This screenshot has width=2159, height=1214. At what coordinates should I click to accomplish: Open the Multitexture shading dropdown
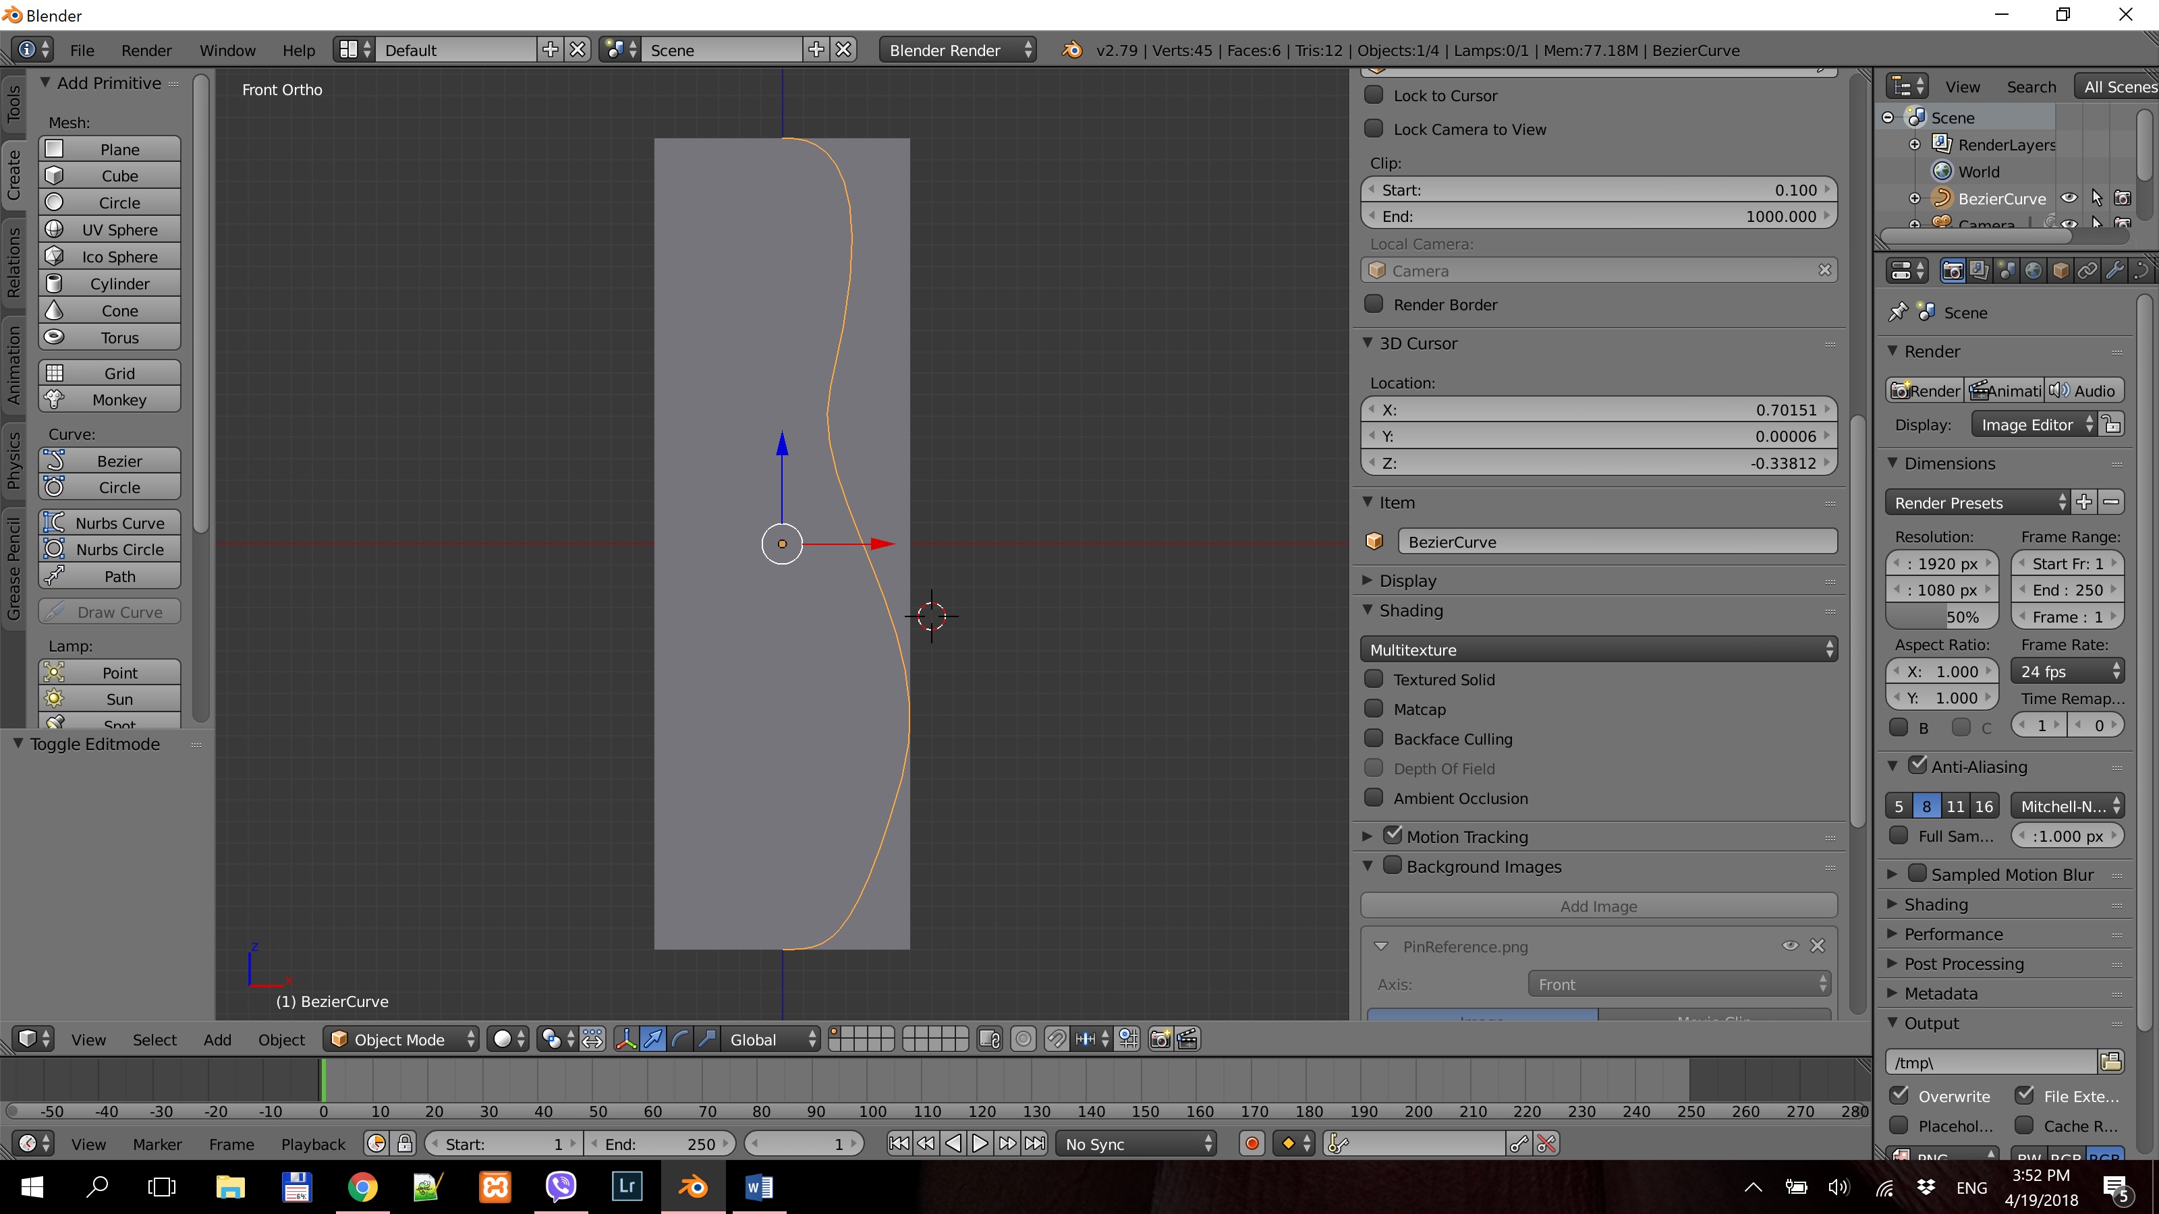(x=1598, y=649)
